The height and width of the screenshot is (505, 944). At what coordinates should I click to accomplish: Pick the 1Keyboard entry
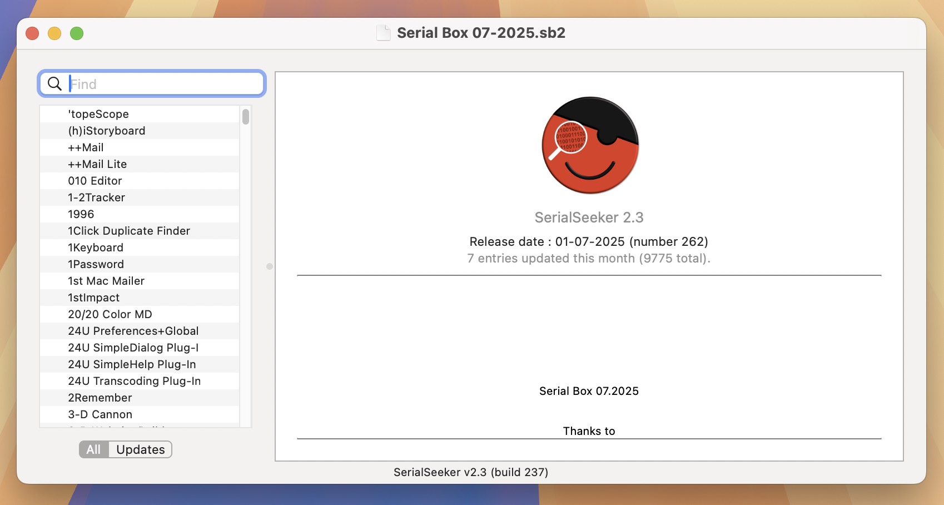point(140,247)
